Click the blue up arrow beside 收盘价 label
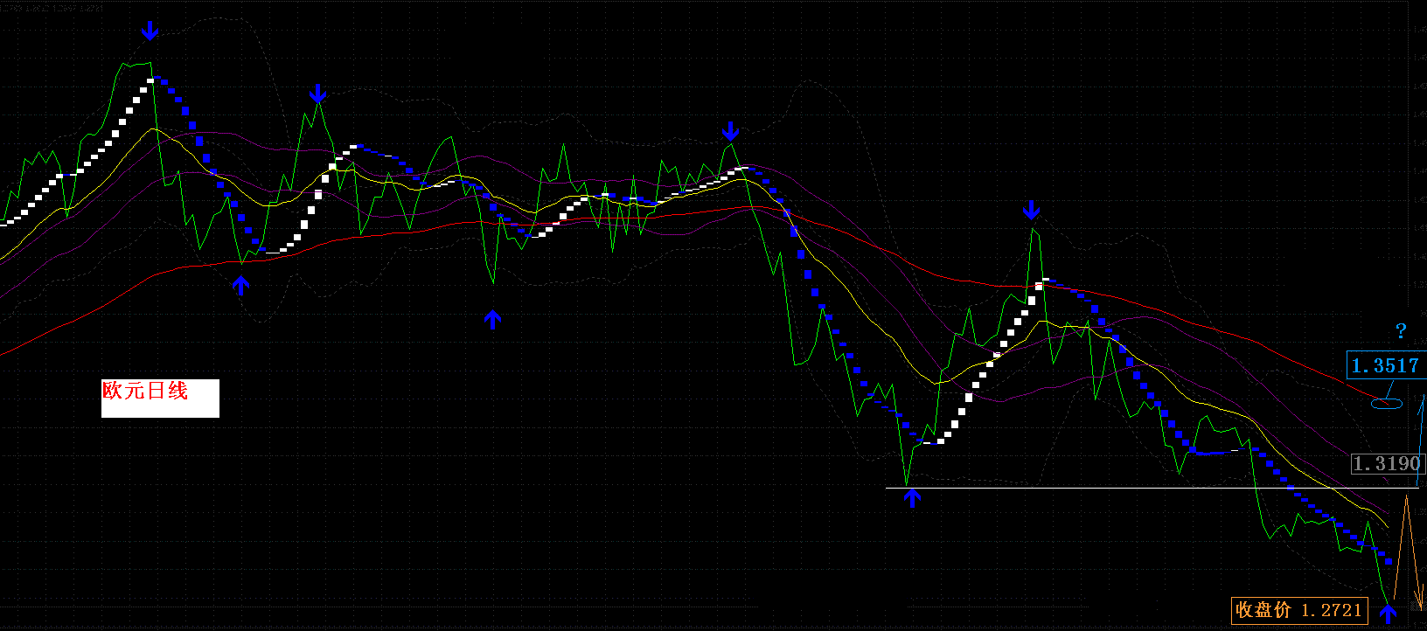This screenshot has width=1427, height=631. pyautogui.click(x=1388, y=614)
